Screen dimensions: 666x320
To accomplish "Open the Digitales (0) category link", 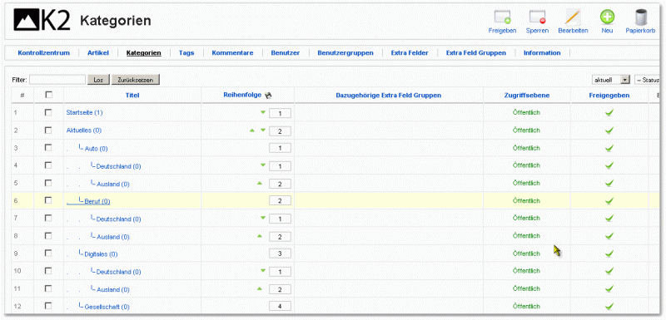I will (101, 254).
